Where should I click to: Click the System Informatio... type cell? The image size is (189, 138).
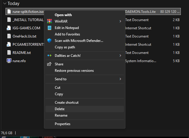click(x=141, y=61)
